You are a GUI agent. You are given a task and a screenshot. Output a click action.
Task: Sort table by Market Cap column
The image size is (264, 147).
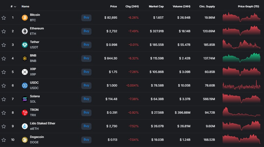tap(156, 7)
